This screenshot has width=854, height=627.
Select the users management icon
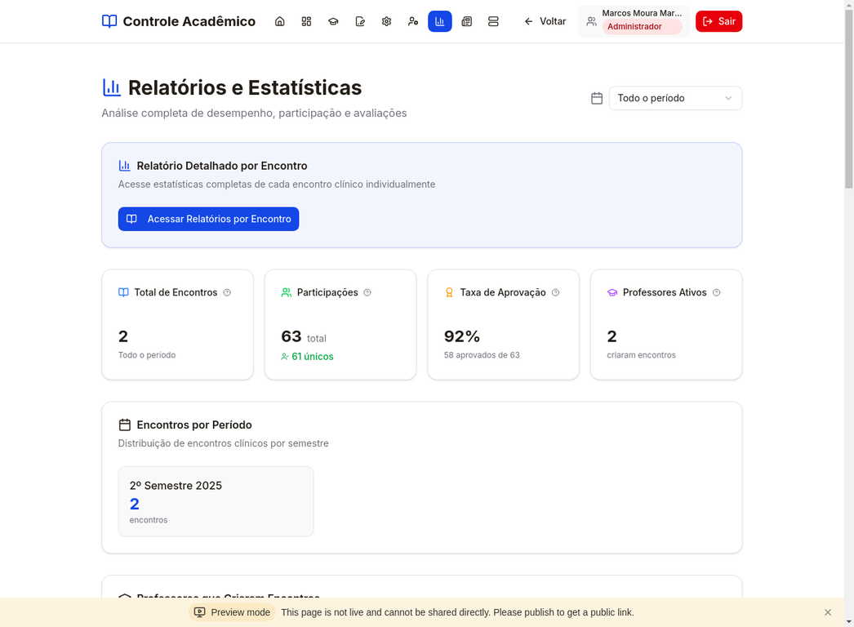413,21
